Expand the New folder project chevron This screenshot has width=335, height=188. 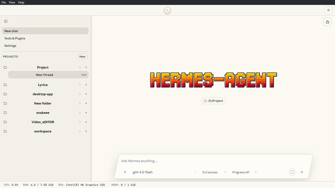(x=80, y=103)
